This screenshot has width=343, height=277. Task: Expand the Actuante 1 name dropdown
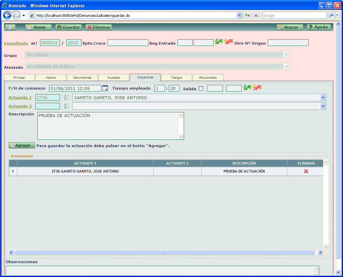323,98
